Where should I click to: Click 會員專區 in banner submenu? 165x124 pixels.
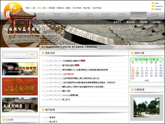[117, 22]
